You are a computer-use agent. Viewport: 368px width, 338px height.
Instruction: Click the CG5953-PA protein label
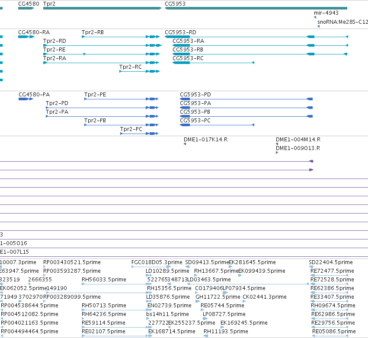(195, 103)
